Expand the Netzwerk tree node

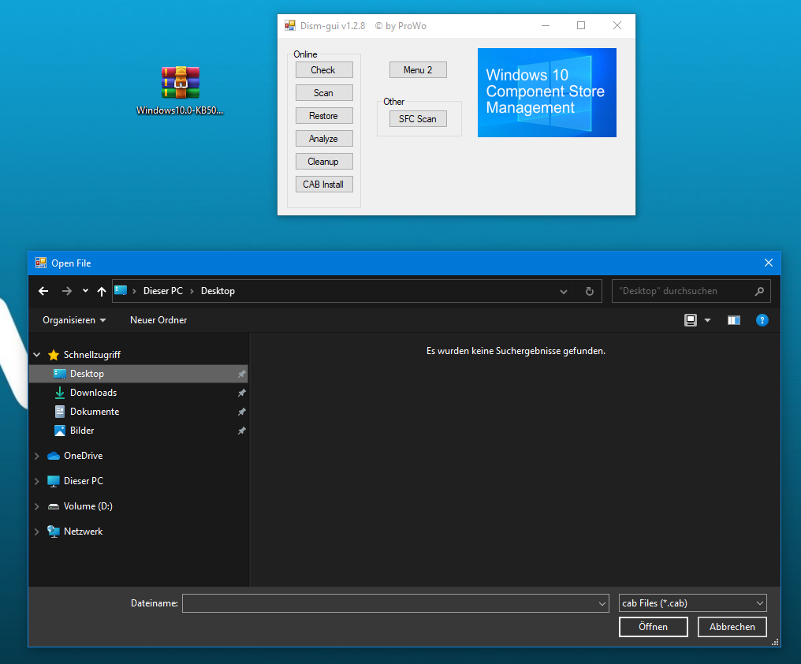[x=37, y=532]
